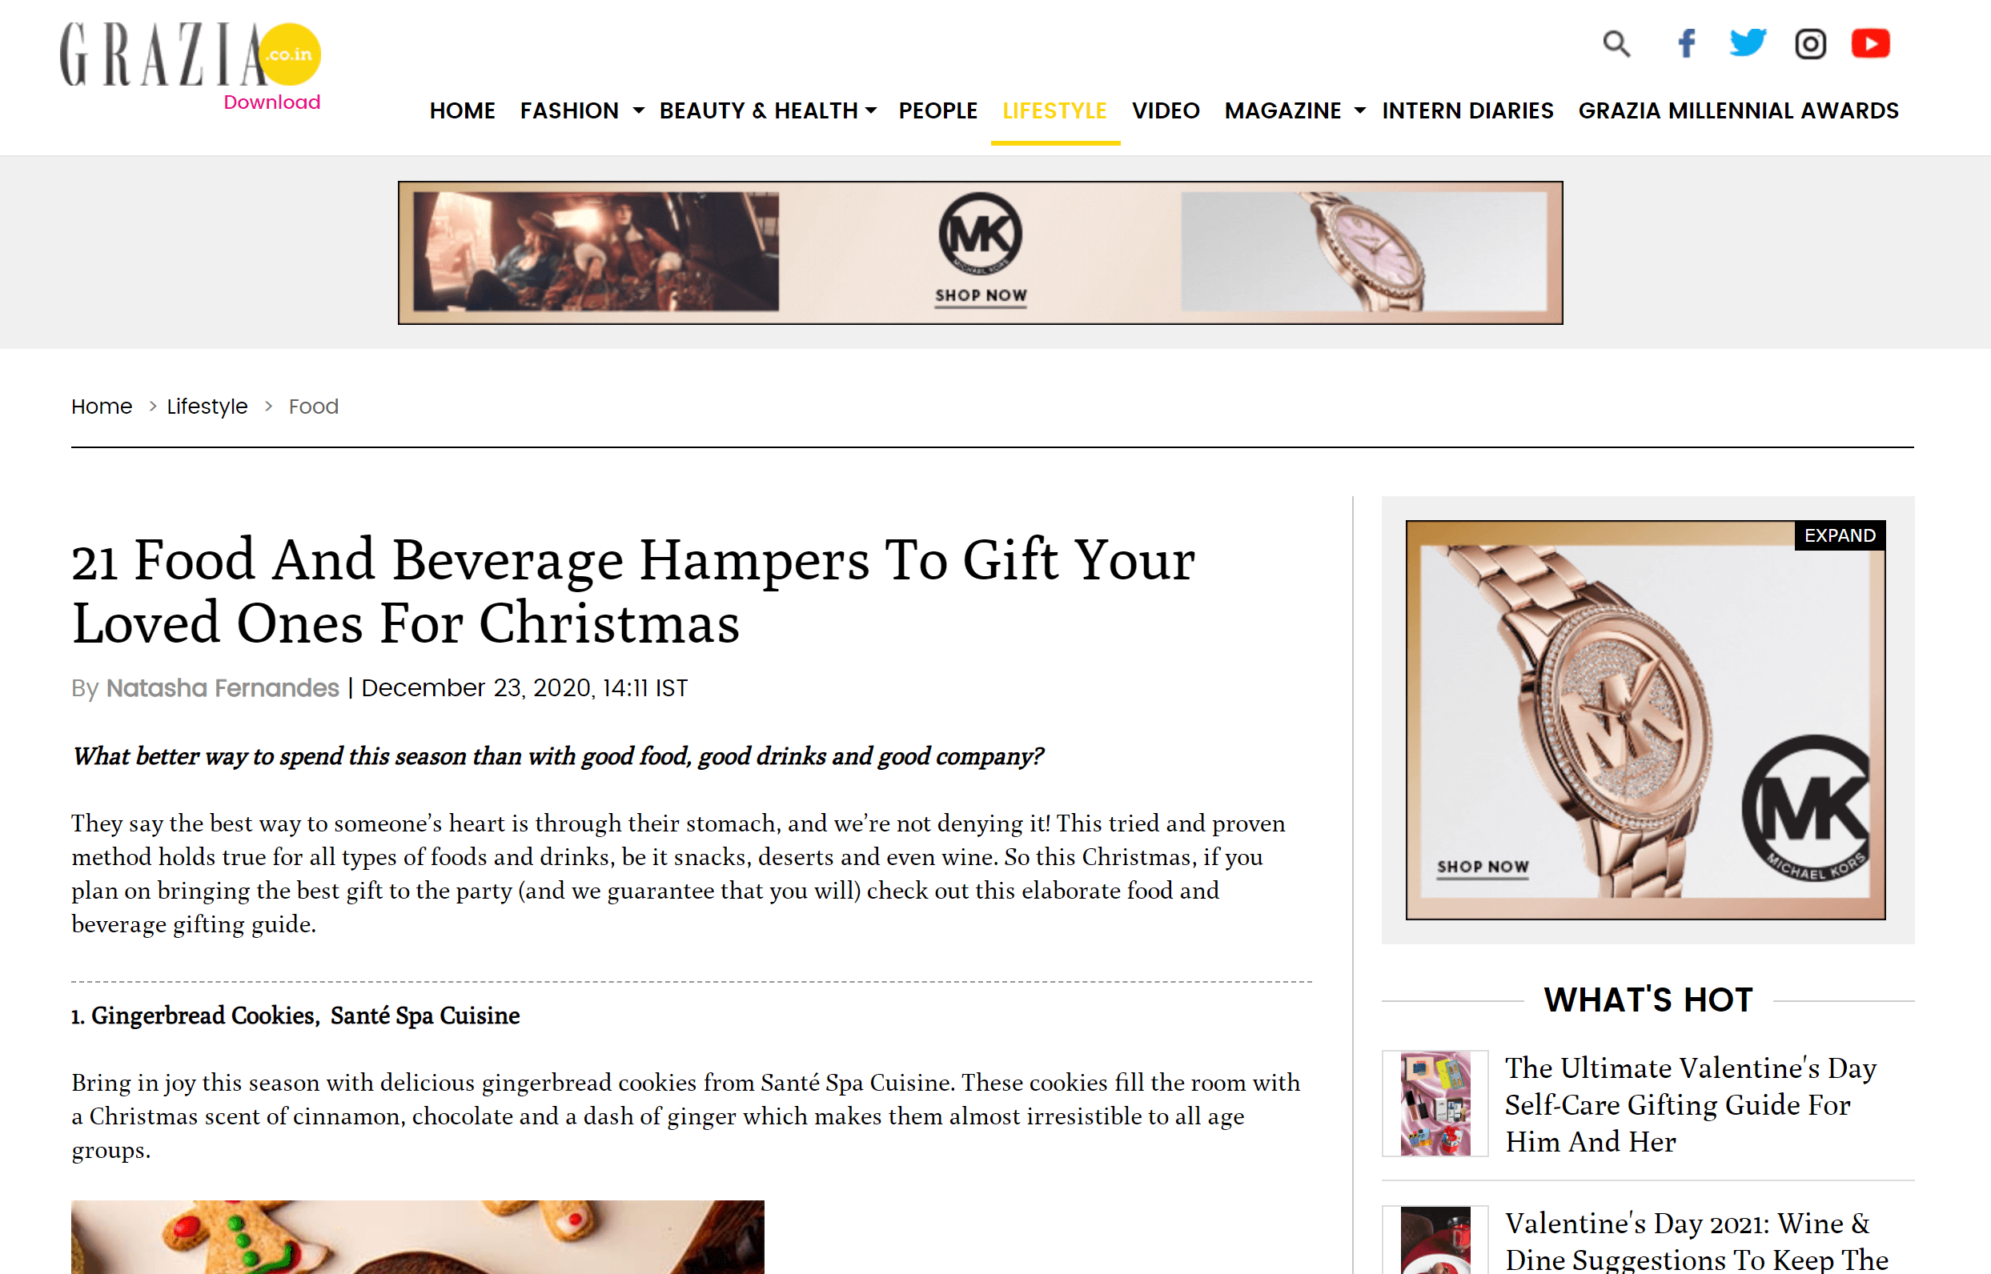
Task: Click the MK logo in banner ad
Action: (980, 234)
